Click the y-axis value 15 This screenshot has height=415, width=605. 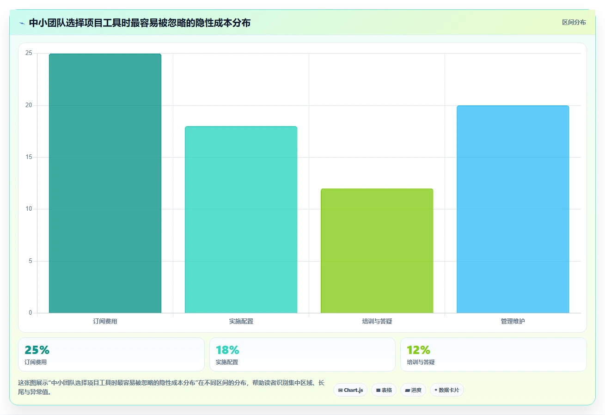click(x=29, y=157)
